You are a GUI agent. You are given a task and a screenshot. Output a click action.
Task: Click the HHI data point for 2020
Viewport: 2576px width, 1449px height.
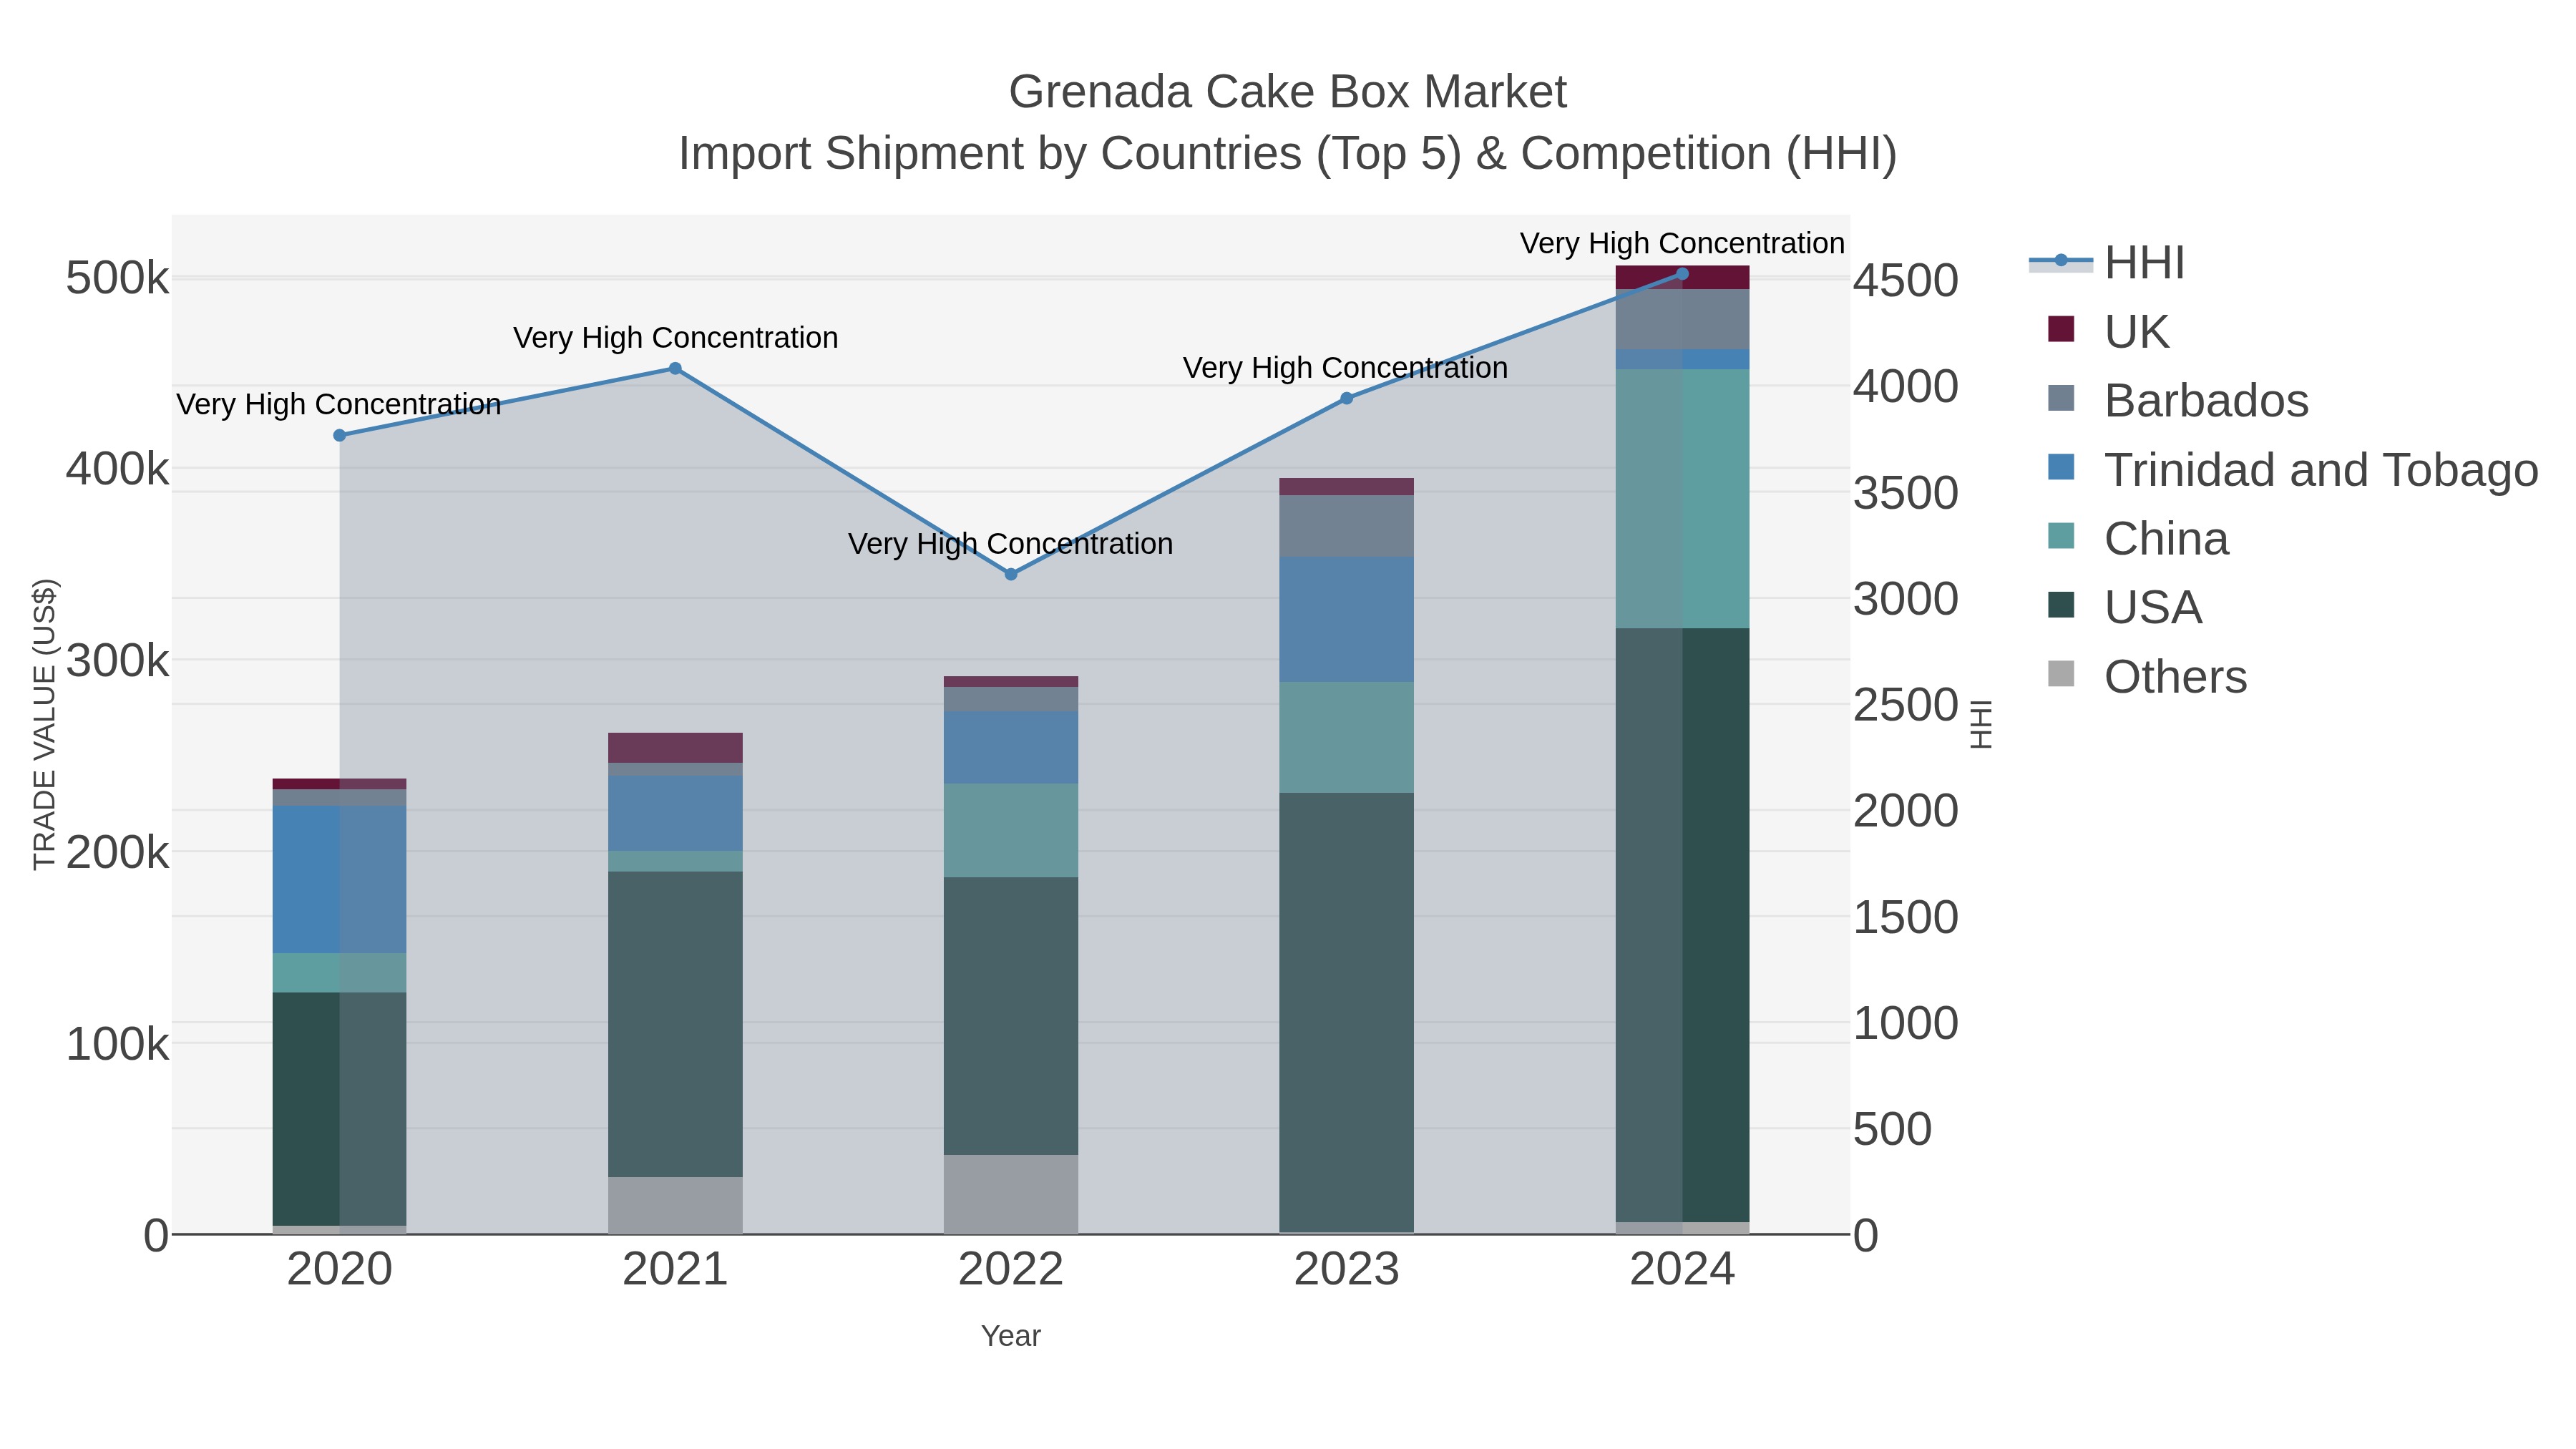[x=340, y=435]
